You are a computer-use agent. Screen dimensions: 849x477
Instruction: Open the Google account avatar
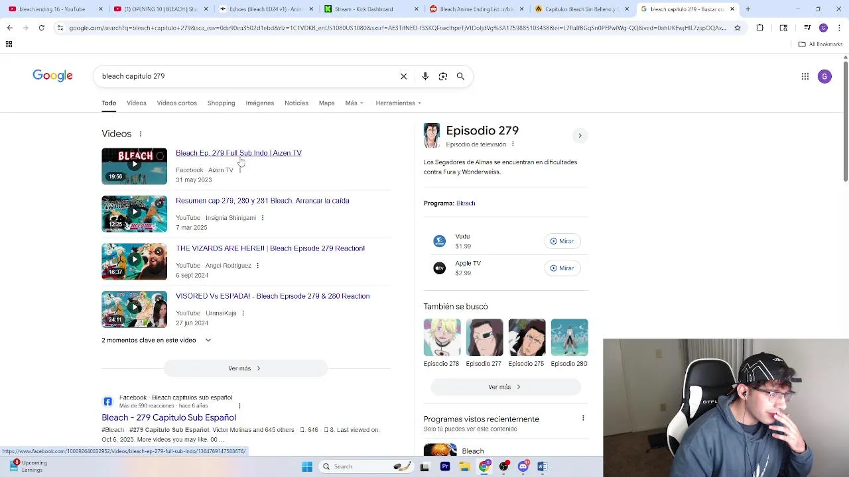tap(824, 76)
